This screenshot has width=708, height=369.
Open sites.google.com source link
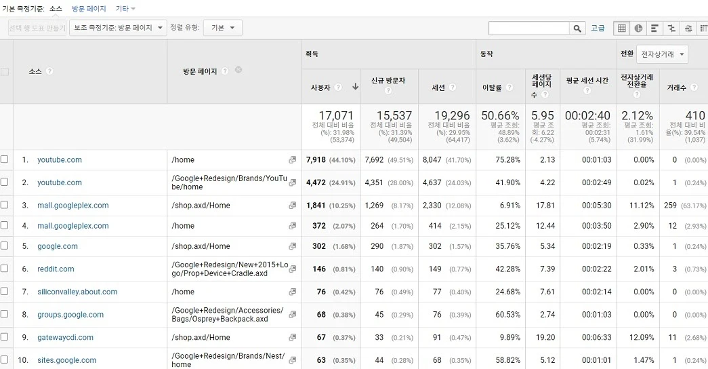67,360
